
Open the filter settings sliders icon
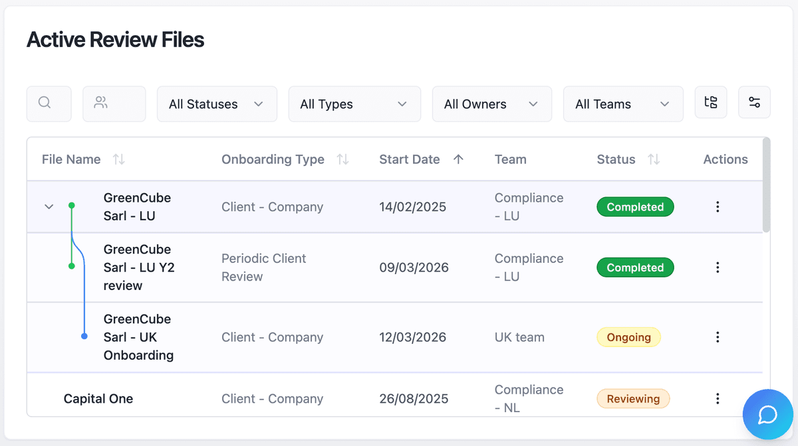point(753,102)
